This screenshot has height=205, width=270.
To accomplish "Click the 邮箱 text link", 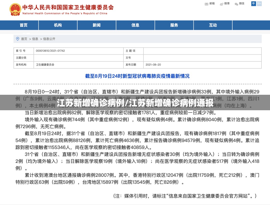I will [x=212, y=3].
